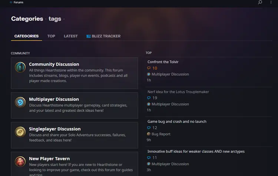The height and width of the screenshot is (176, 278).
Task: Open topic Innovative buff ideas for weaker classes
Action: click(x=196, y=152)
